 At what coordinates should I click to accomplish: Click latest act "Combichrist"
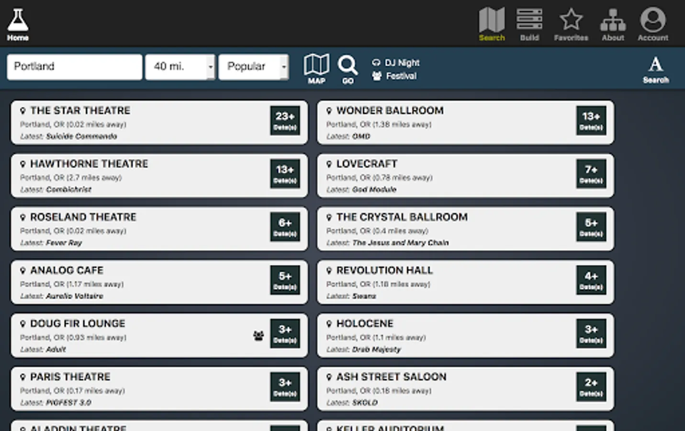[68, 190]
